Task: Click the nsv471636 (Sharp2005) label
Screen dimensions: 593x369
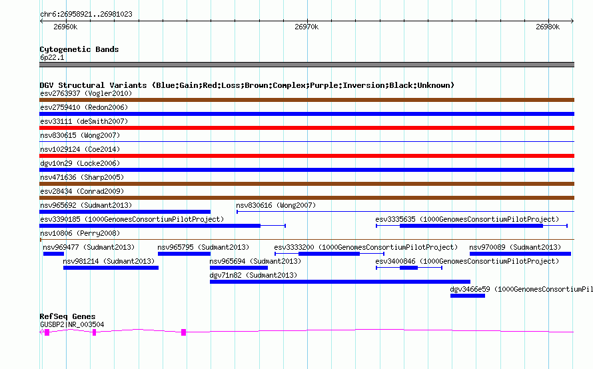Action: [x=82, y=177]
